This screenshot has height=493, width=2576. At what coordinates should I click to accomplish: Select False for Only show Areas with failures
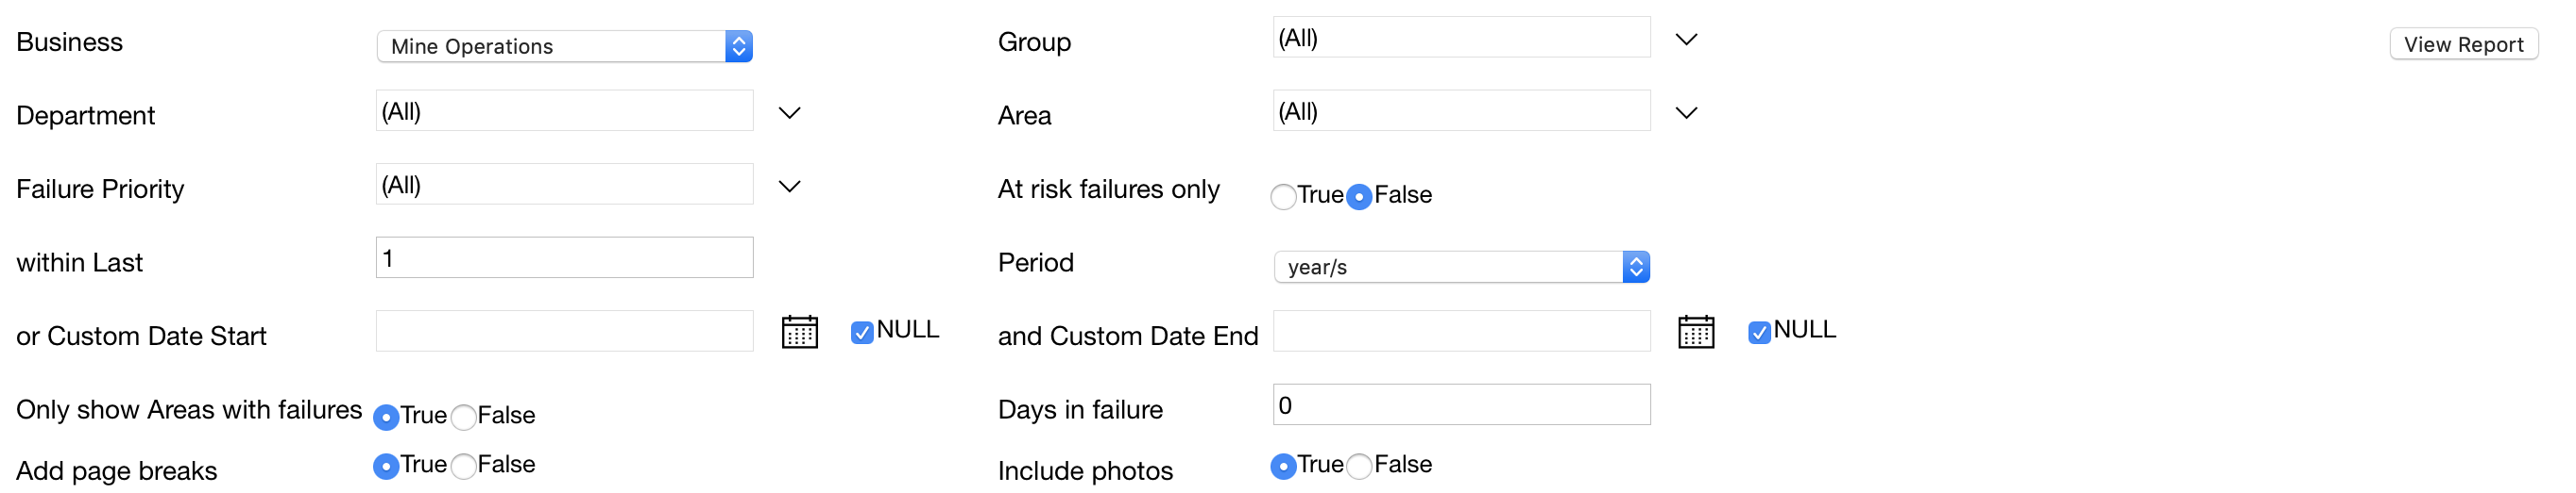pyautogui.click(x=463, y=418)
